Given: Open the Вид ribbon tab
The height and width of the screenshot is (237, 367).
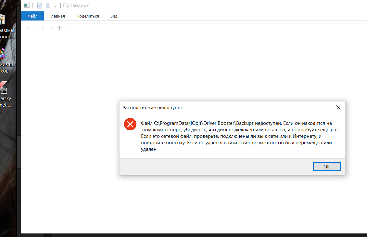Looking at the screenshot, I should click(114, 16).
